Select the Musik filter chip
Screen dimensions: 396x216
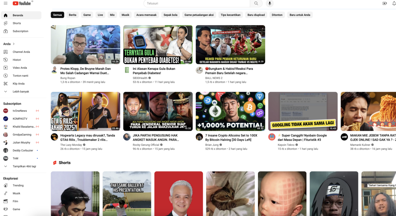click(x=125, y=15)
